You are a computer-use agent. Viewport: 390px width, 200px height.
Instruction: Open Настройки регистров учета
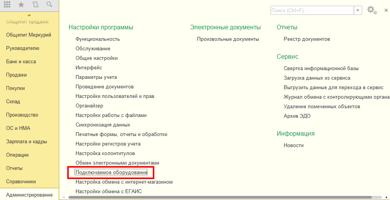click(x=108, y=144)
